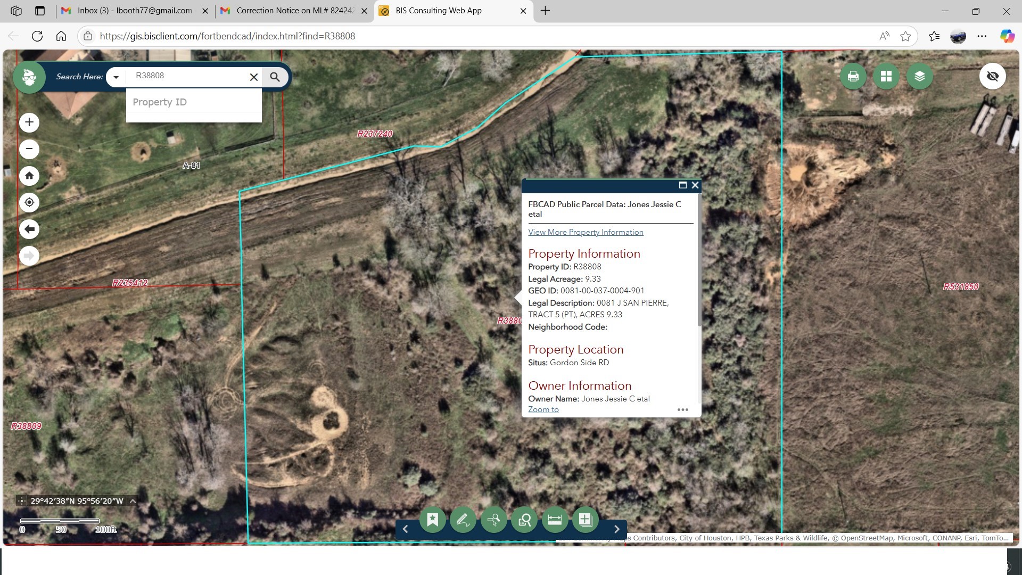Expand the coordinate format chevron
Screen dimensions: 1022x575
point(133,501)
